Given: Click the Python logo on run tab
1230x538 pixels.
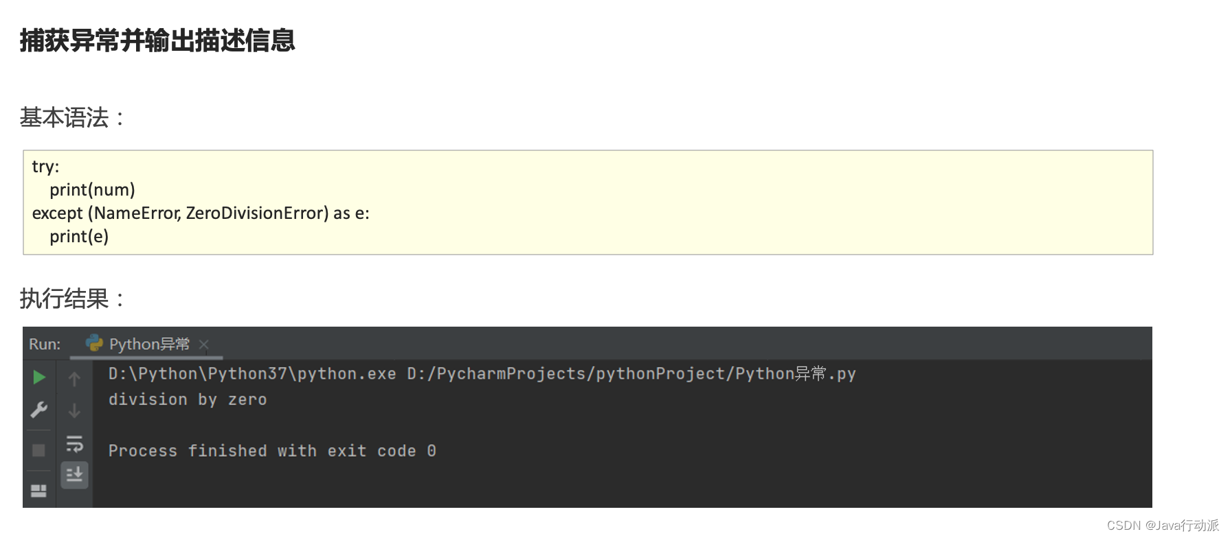Looking at the screenshot, I should click(94, 343).
